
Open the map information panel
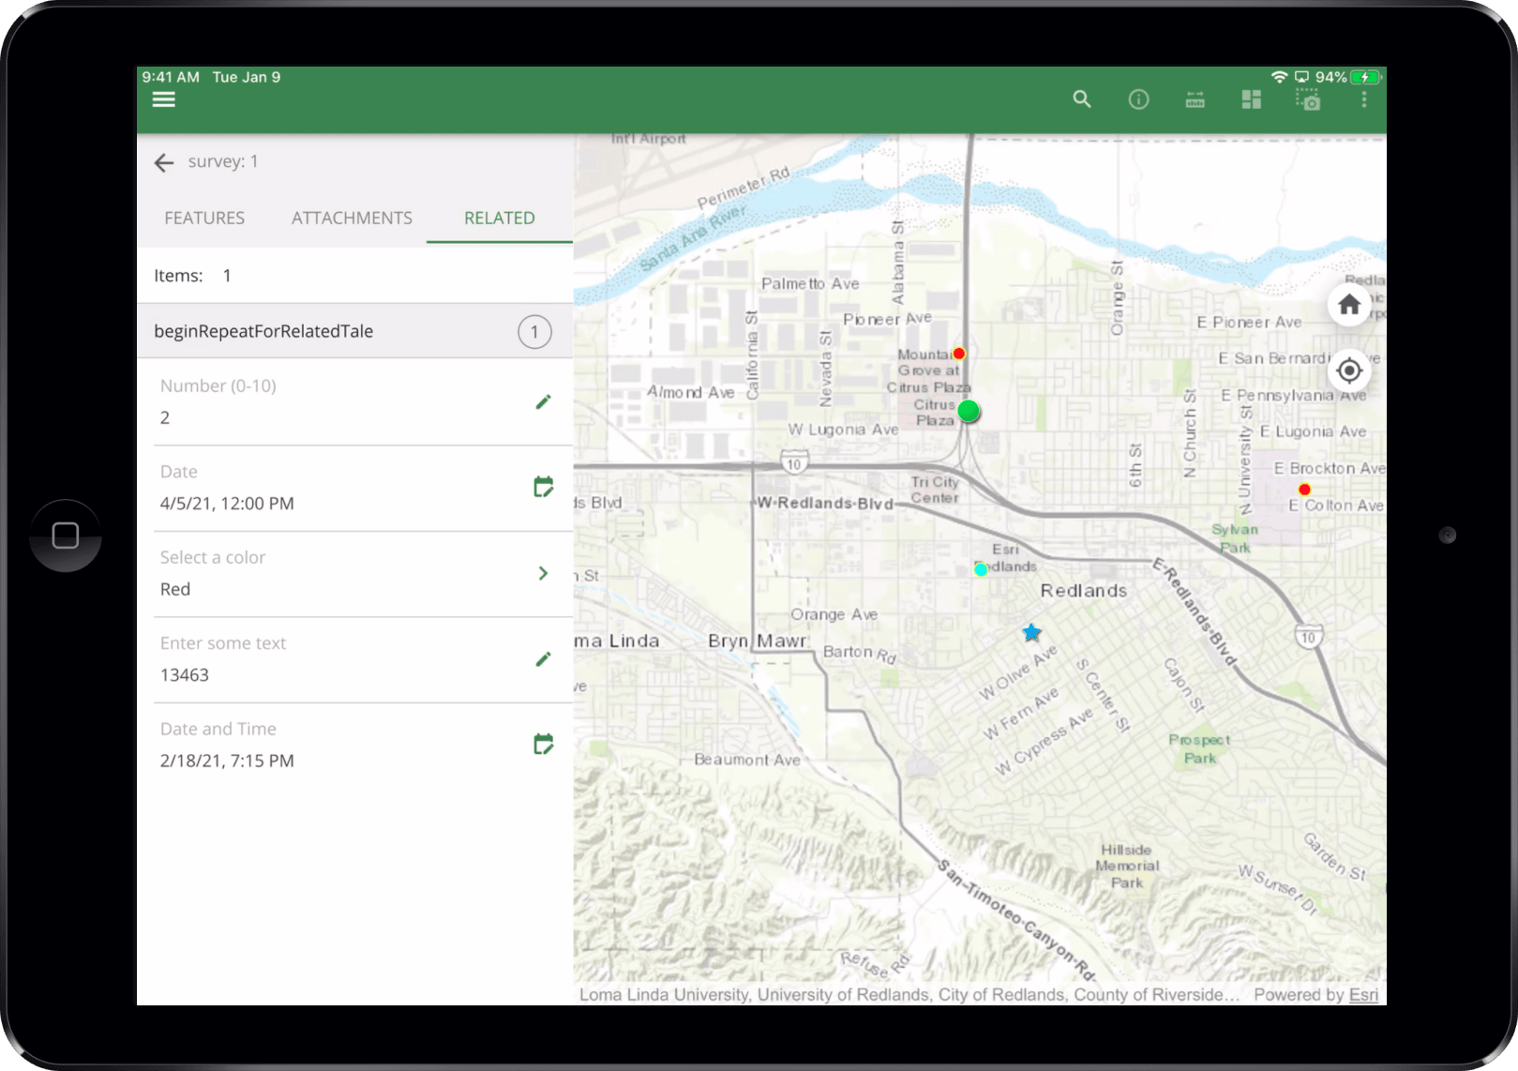(x=1138, y=98)
